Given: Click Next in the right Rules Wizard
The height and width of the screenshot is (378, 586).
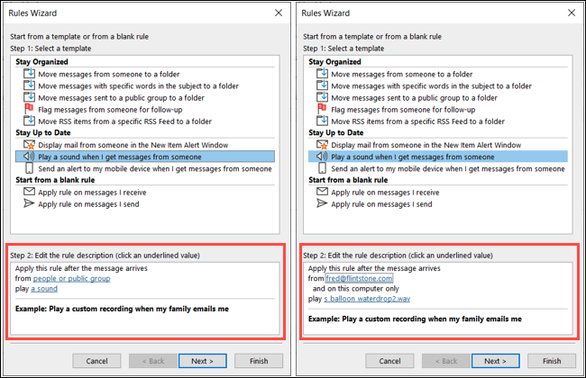Looking at the screenshot, I should click(x=495, y=361).
